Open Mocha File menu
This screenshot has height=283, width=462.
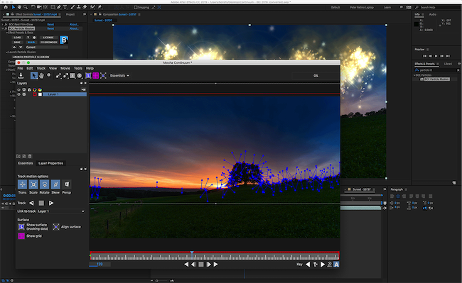(x=21, y=68)
